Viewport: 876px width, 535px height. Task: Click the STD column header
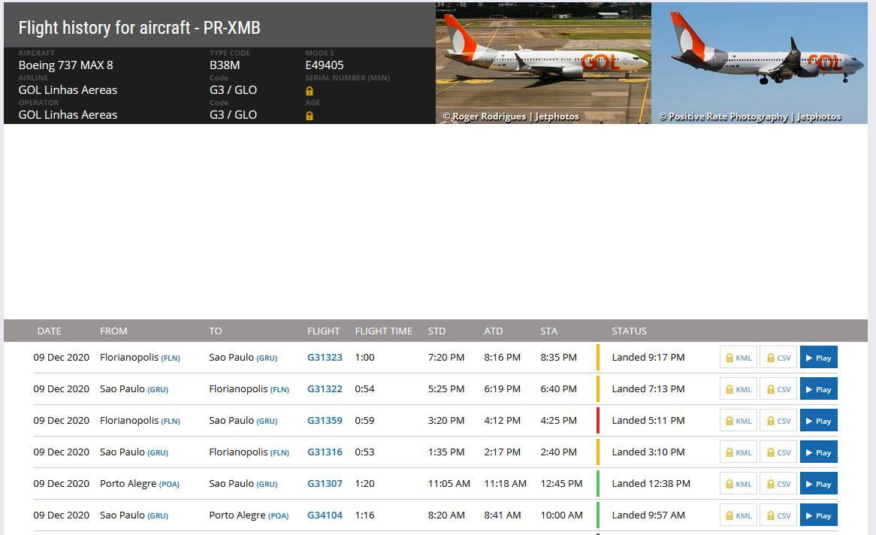(437, 331)
